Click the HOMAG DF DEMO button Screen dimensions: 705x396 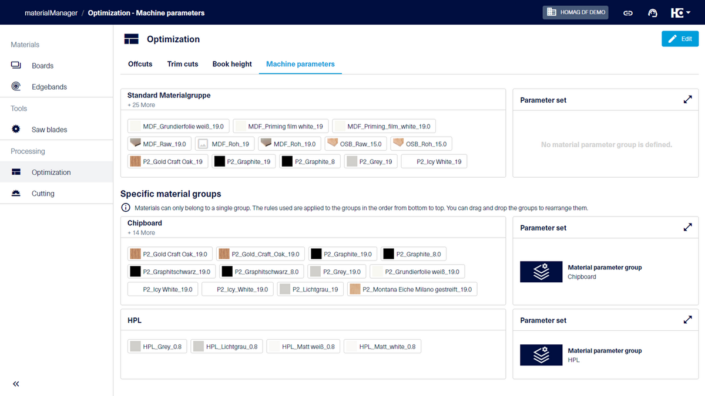click(575, 12)
